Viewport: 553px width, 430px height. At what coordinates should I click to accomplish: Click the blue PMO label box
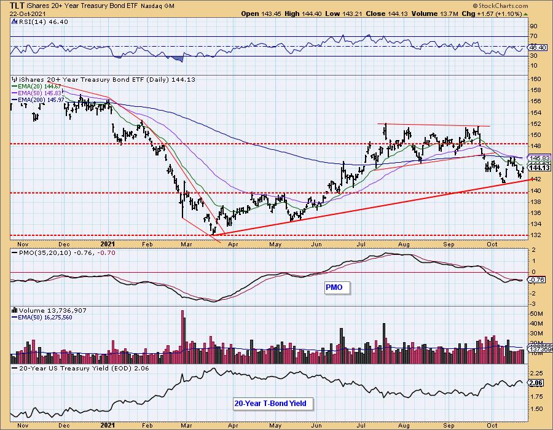point(337,287)
